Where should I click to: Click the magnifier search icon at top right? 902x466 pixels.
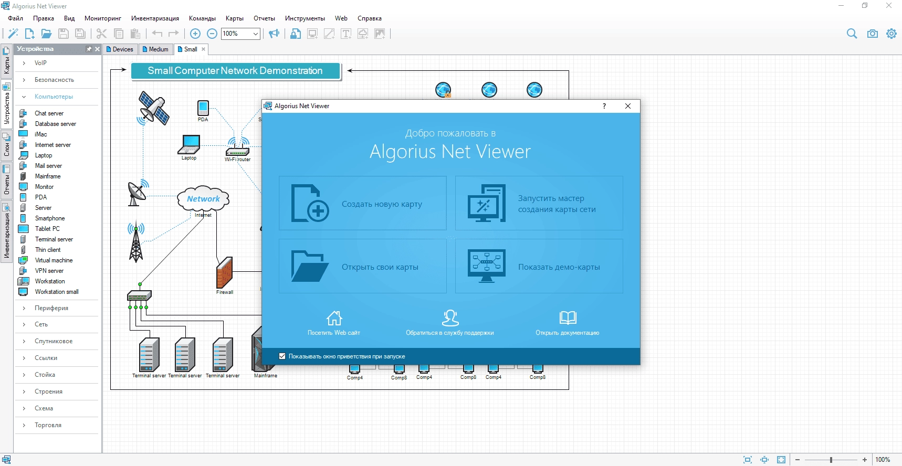coord(852,34)
